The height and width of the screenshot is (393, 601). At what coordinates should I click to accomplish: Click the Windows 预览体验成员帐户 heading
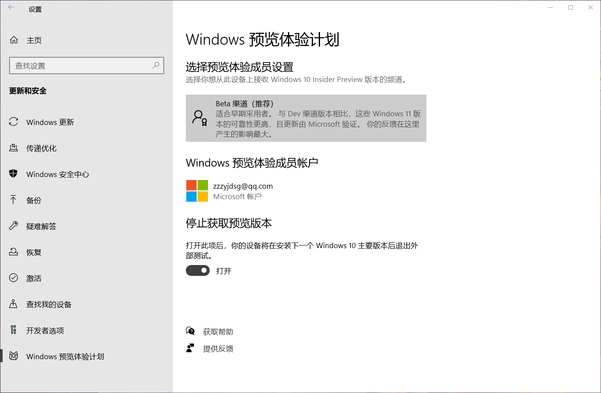point(252,163)
